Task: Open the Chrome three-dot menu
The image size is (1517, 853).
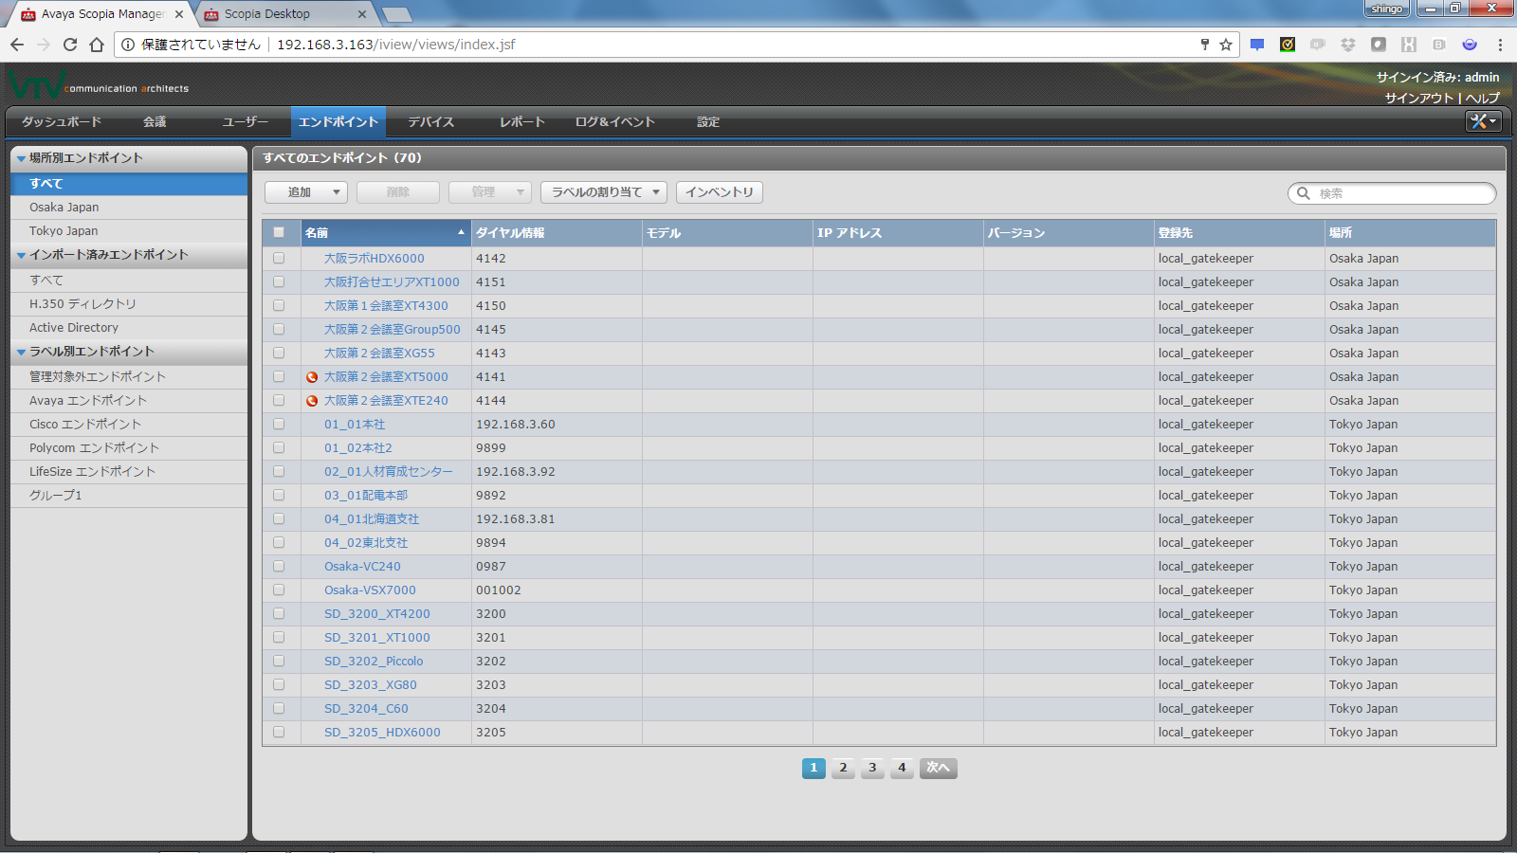Action: pyautogui.click(x=1500, y=45)
